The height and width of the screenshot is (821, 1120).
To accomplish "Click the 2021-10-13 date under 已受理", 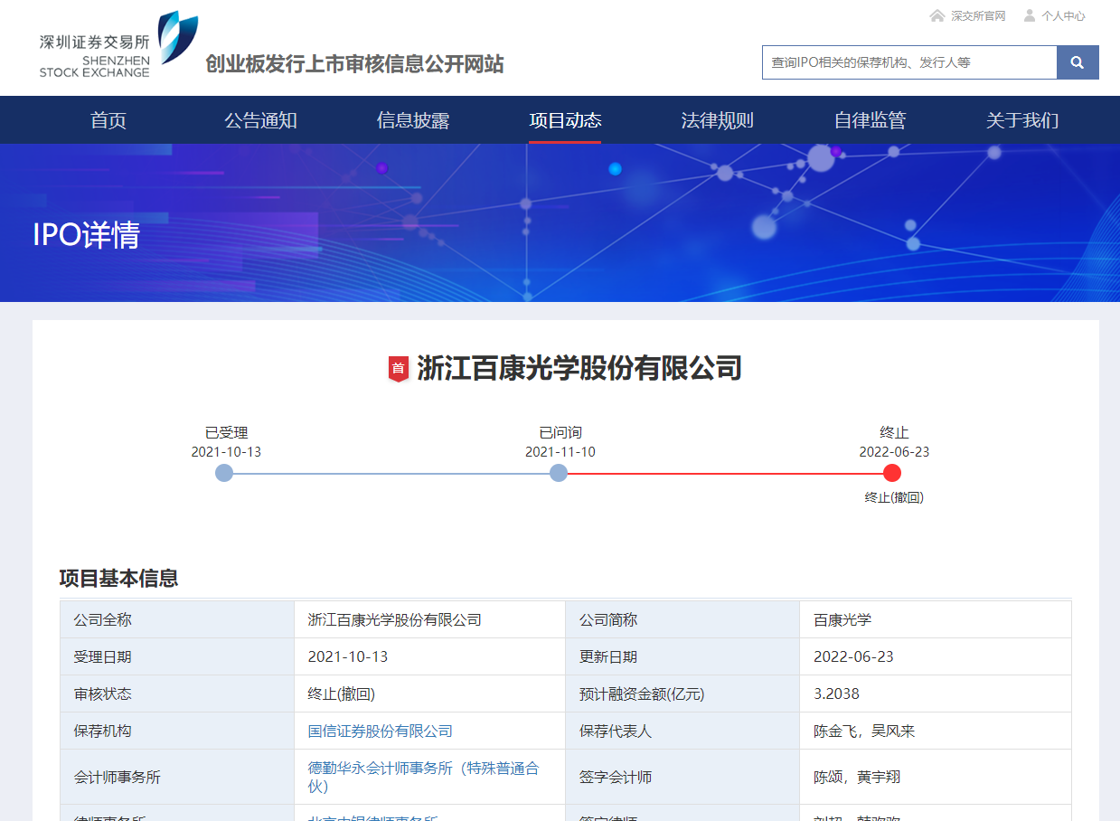I will (x=226, y=452).
